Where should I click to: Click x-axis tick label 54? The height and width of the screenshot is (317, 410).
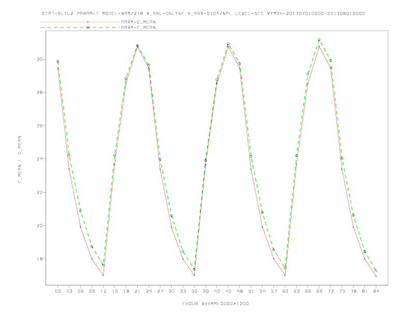tap(262, 291)
